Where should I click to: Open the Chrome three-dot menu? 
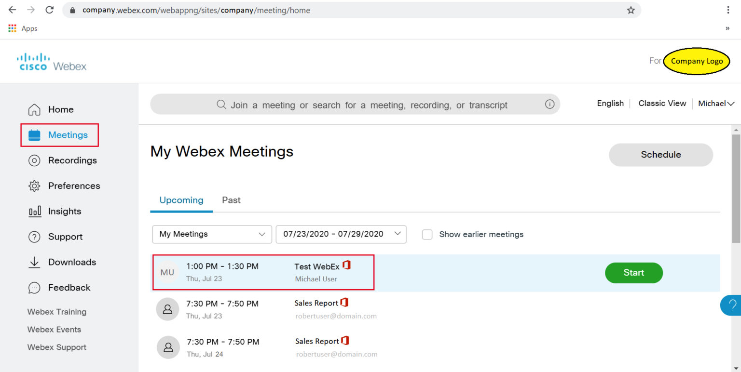click(728, 10)
